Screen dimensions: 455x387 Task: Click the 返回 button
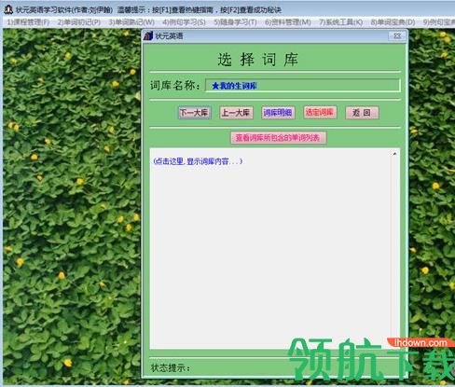tap(362, 113)
